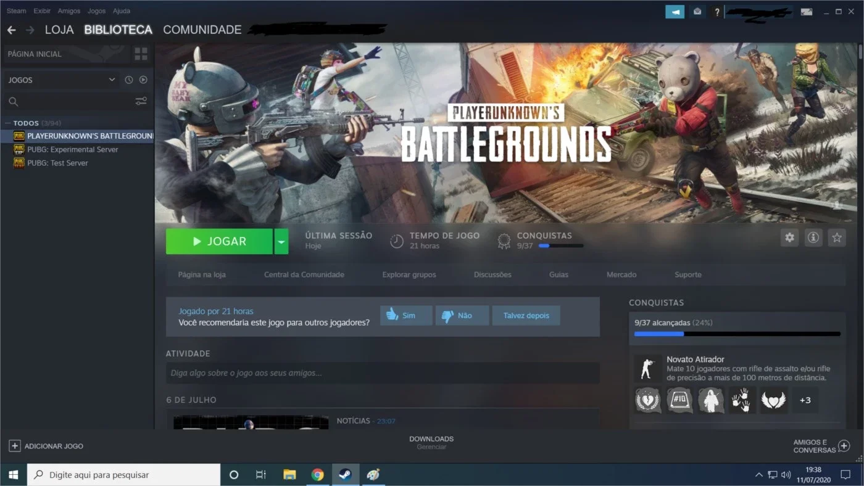Click the Windows search box

(x=123, y=475)
